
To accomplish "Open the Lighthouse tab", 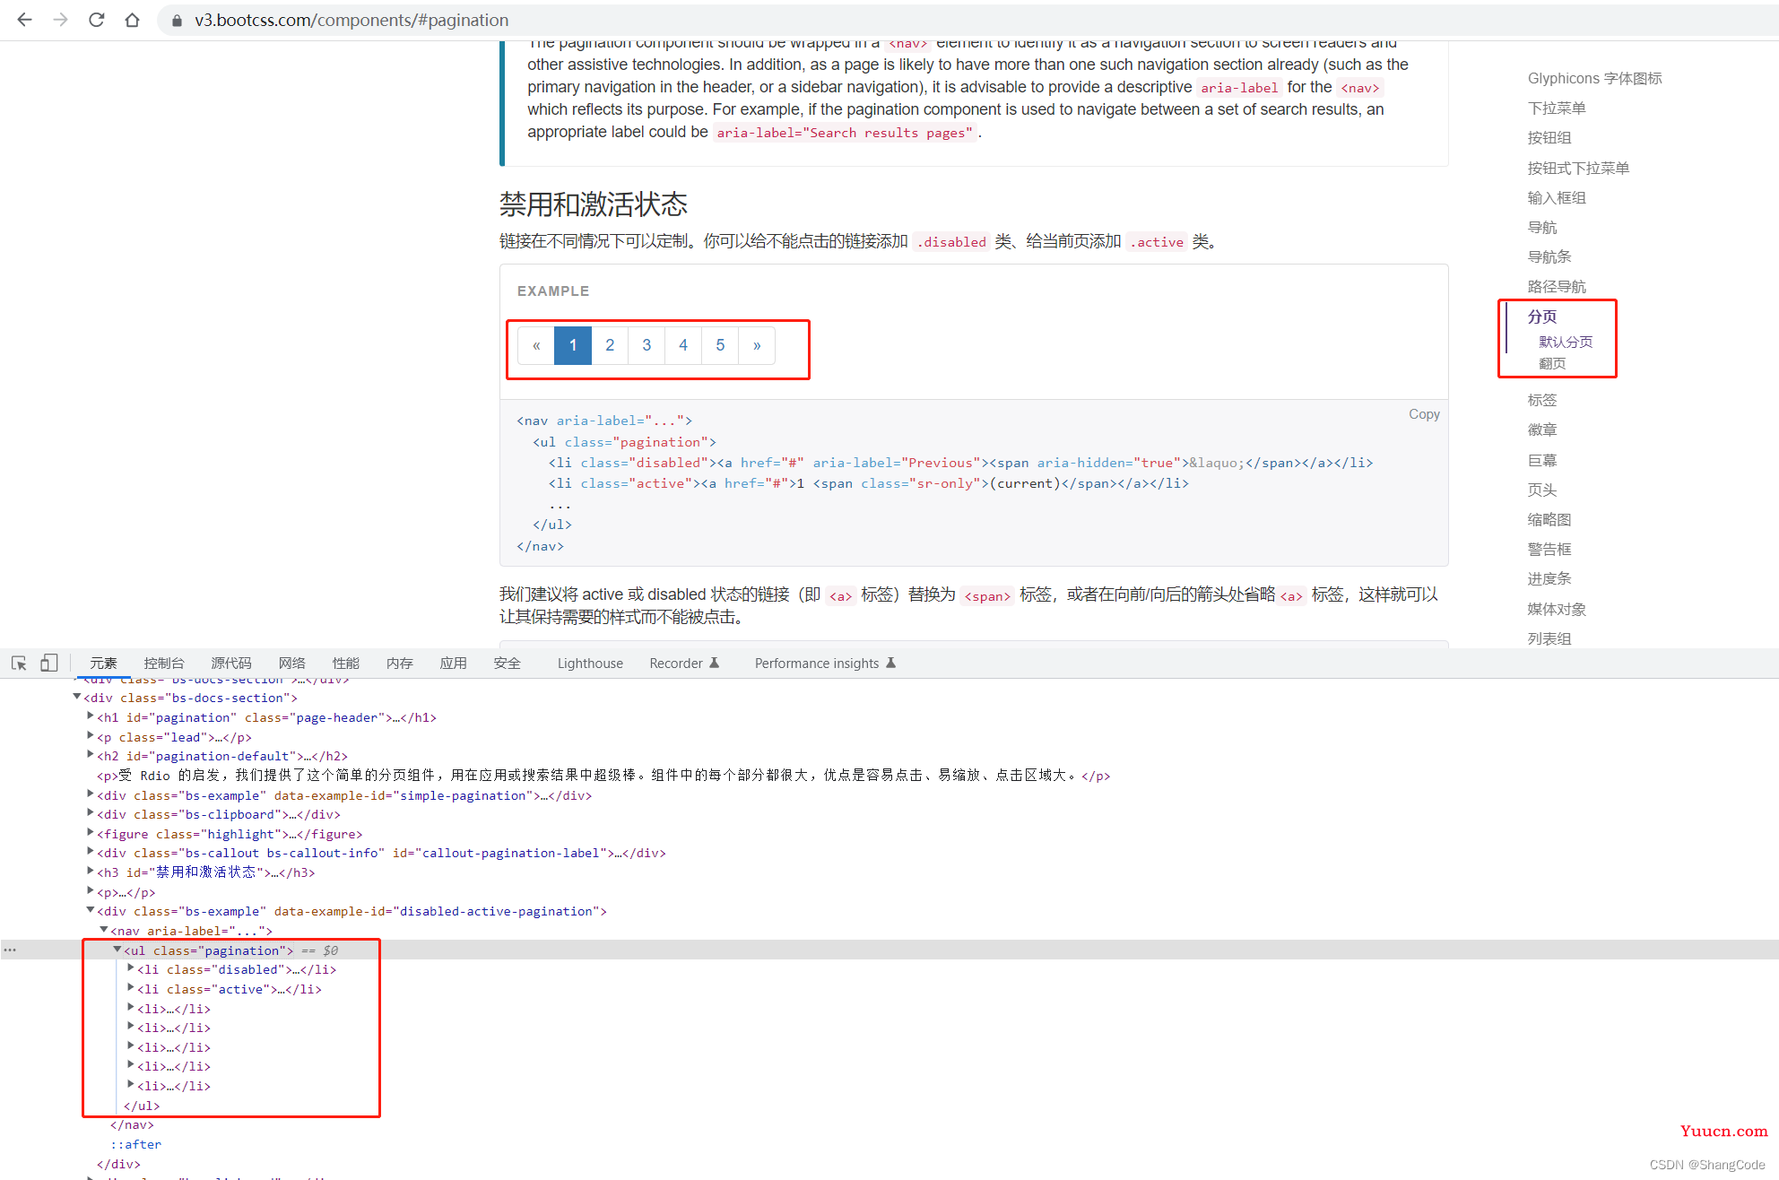I will [x=590, y=663].
